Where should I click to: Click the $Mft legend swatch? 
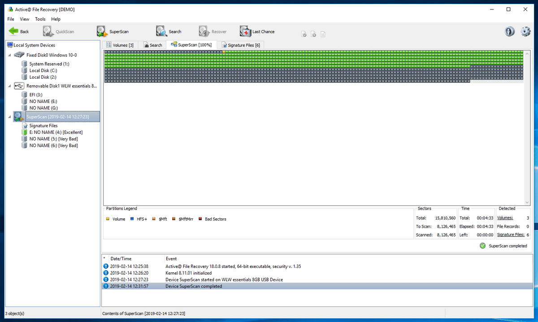coord(154,219)
